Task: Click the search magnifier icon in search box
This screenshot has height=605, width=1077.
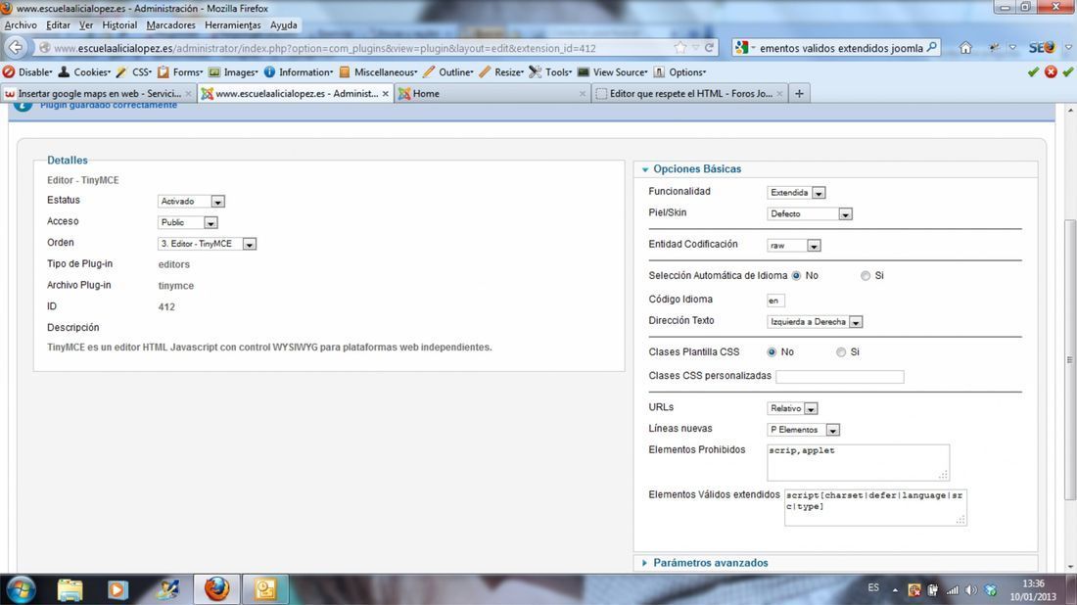Action: click(x=931, y=47)
